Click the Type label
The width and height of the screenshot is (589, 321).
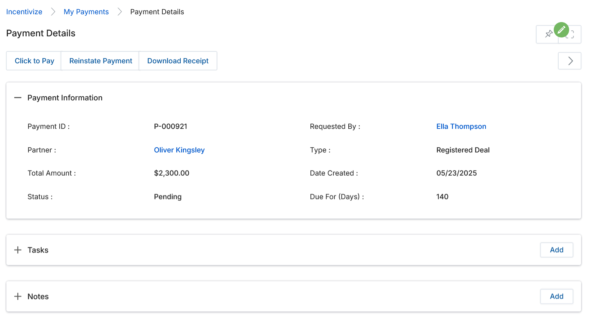[x=320, y=150]
